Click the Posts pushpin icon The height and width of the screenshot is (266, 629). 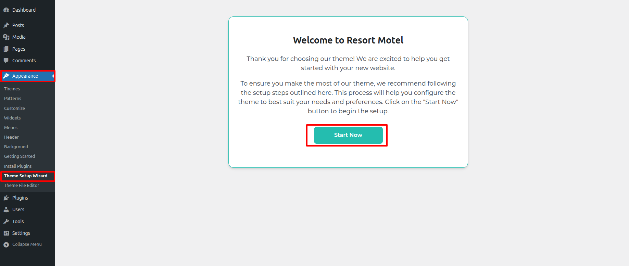click(6, 25)
